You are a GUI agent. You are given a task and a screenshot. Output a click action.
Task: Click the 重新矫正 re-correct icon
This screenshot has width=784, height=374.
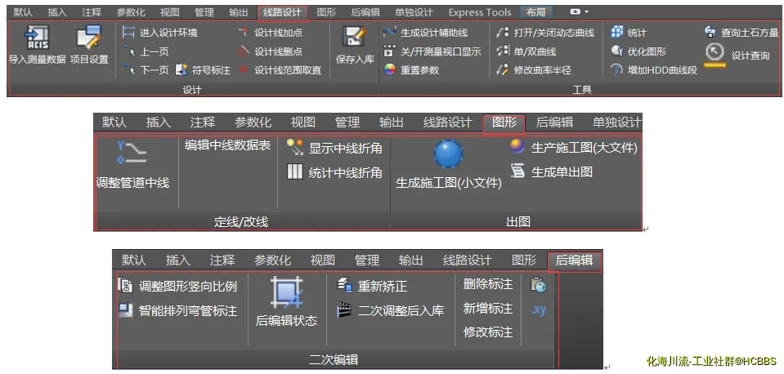pyautogui.click(x=344, y=286)
